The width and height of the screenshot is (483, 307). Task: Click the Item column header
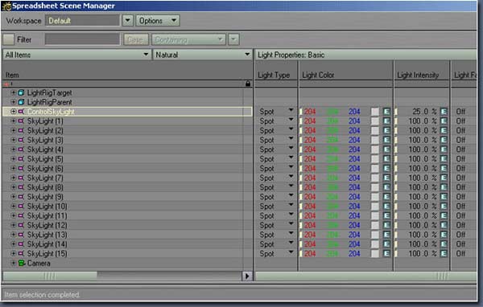click(x=12, y=75)
